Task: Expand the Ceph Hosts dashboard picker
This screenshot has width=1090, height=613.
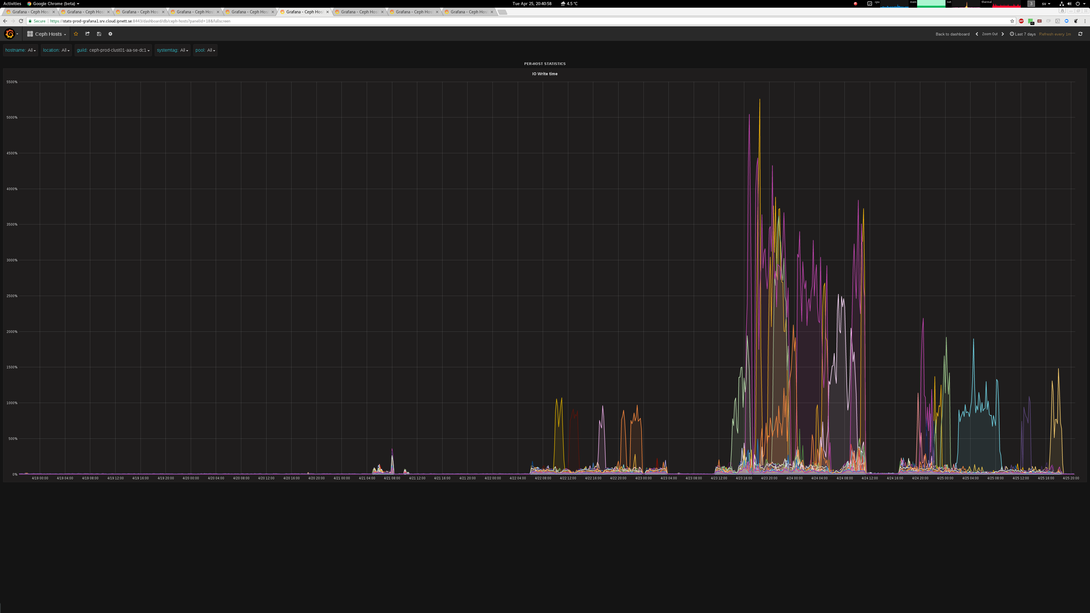Action: pos(47,34)
